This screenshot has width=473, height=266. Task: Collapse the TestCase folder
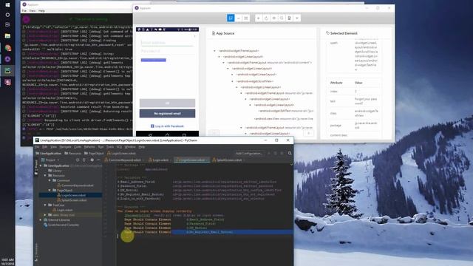(x=45, y=205)
